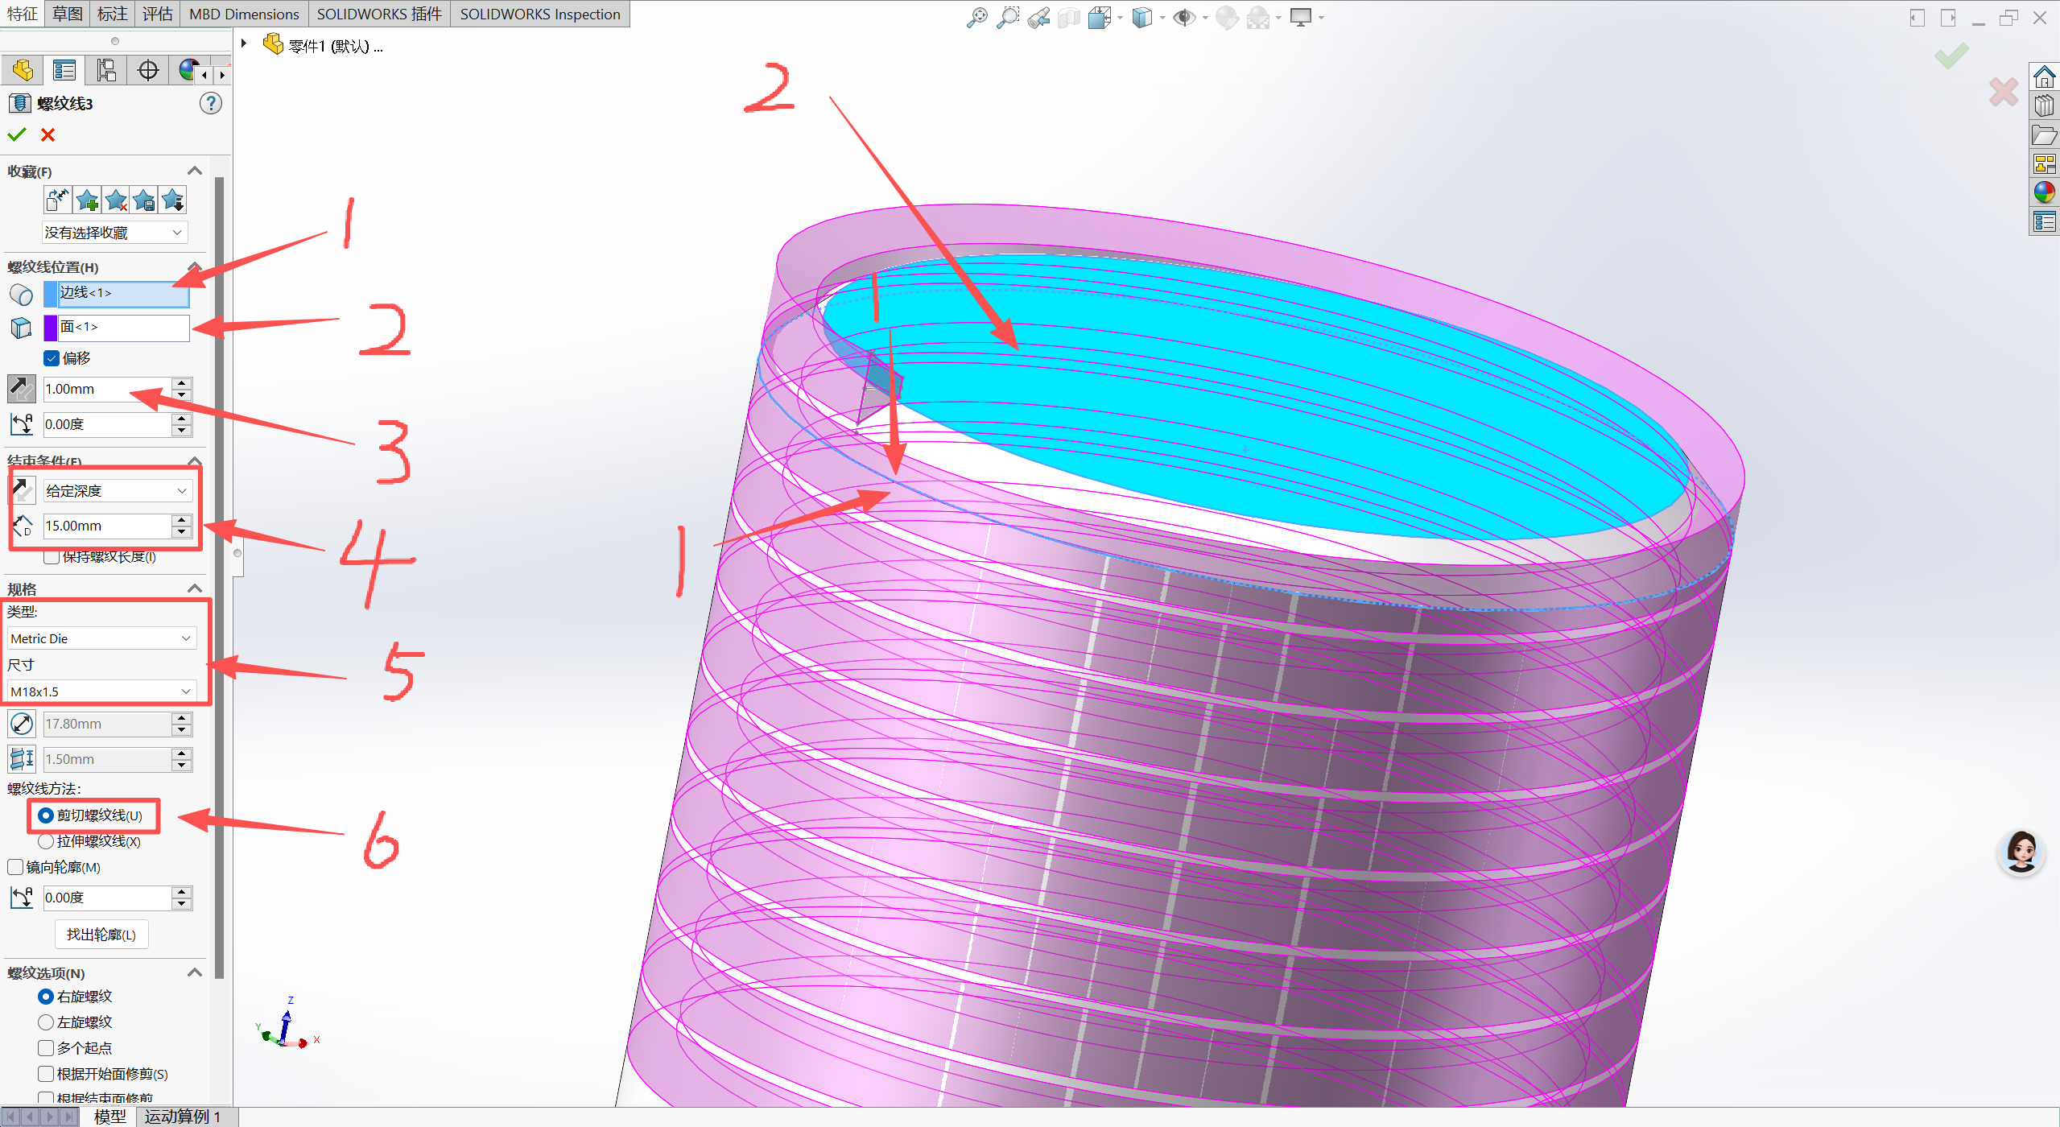
Task: Cancel the thread with the red X
Action: point(48,134)
